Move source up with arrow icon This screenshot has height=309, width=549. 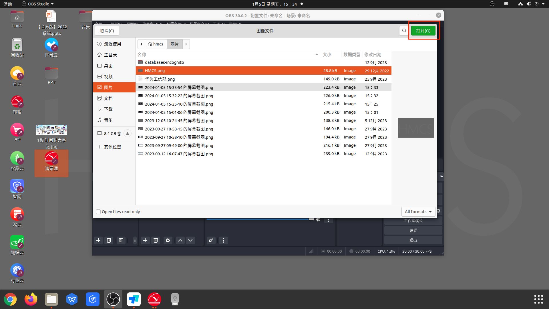click(180, 240)
